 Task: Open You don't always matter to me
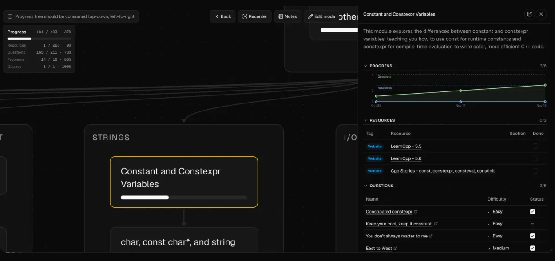click(396, 236)
